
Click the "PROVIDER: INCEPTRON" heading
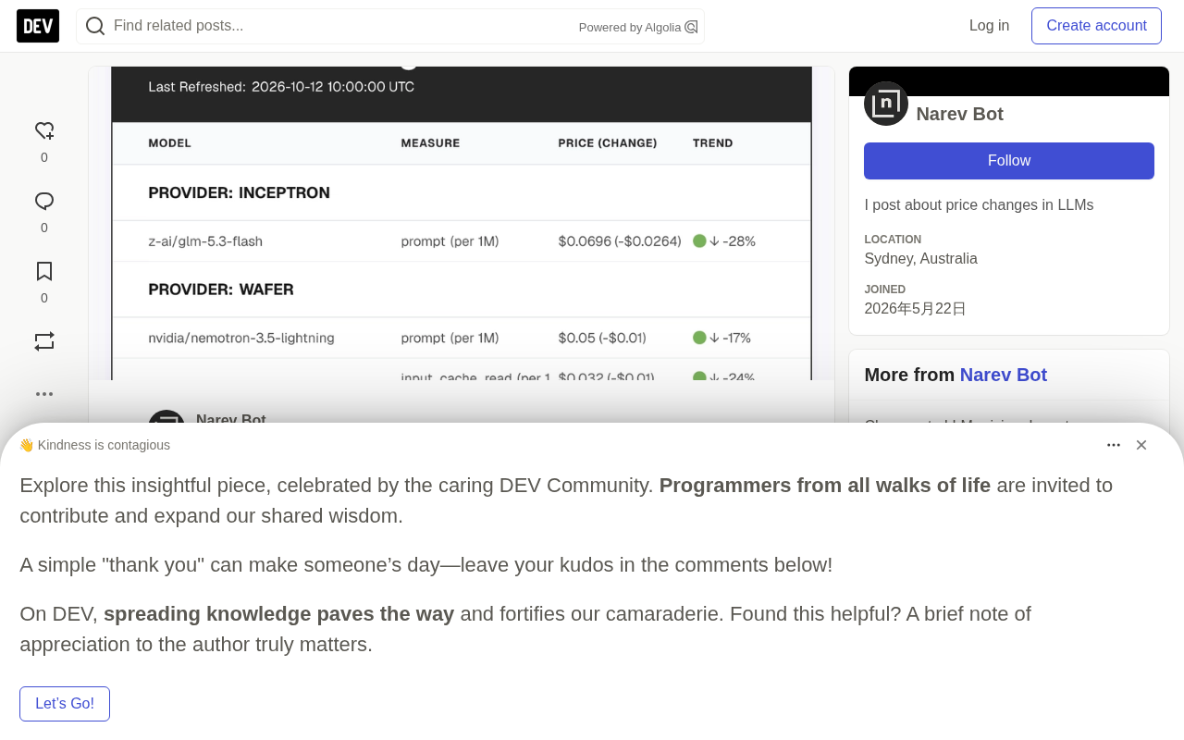240,193
